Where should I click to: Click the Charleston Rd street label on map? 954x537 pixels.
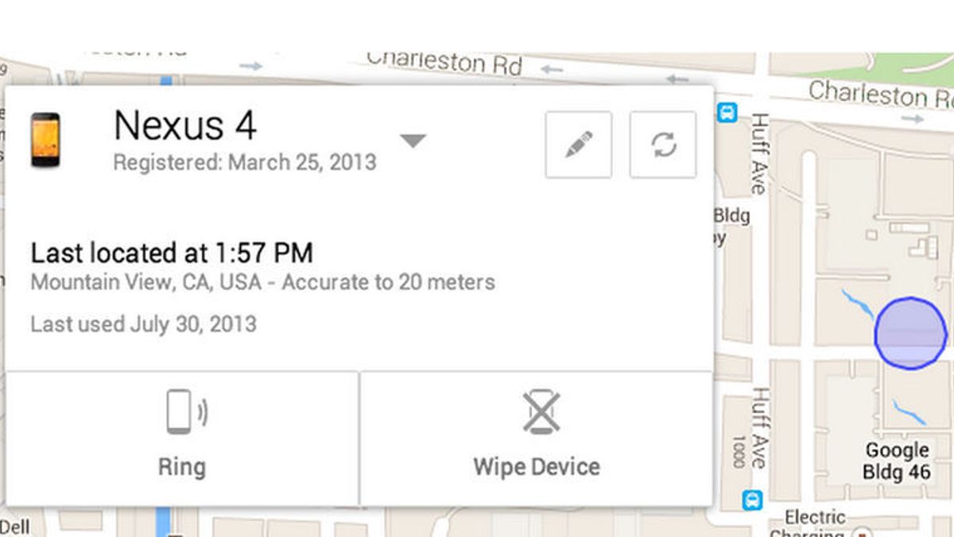pyautogui.click(x=443, y=62)
